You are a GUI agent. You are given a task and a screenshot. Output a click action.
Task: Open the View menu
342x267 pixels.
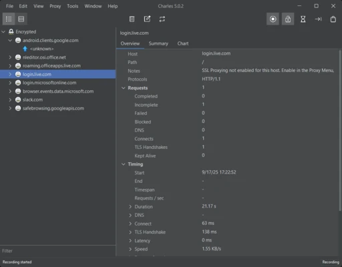(x=39, y=6)
